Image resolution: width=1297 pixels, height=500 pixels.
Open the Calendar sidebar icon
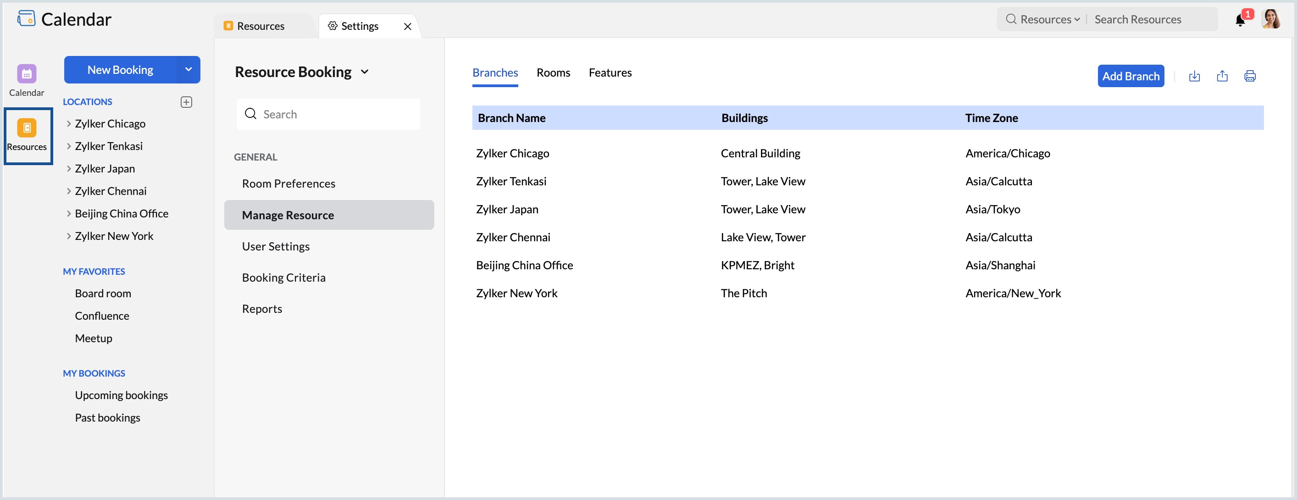[x=27, y=74]
